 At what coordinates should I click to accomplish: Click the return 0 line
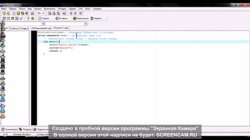tap(55, 51)
